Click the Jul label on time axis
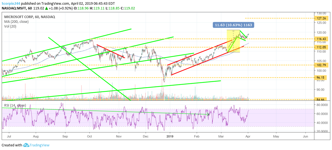 [10, 136]
